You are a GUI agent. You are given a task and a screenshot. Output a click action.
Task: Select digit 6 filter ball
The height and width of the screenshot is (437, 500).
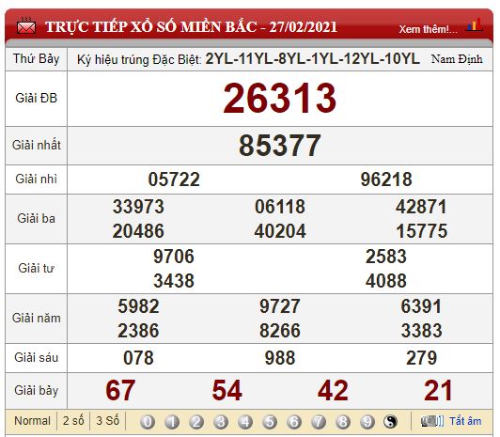tap(294, 422)
